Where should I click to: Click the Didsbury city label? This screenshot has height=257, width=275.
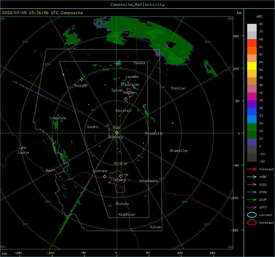[x=115, y=137]
